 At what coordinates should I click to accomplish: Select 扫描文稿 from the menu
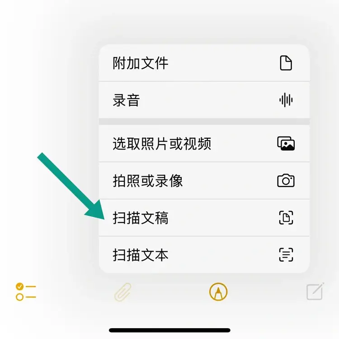click(204, 218)
